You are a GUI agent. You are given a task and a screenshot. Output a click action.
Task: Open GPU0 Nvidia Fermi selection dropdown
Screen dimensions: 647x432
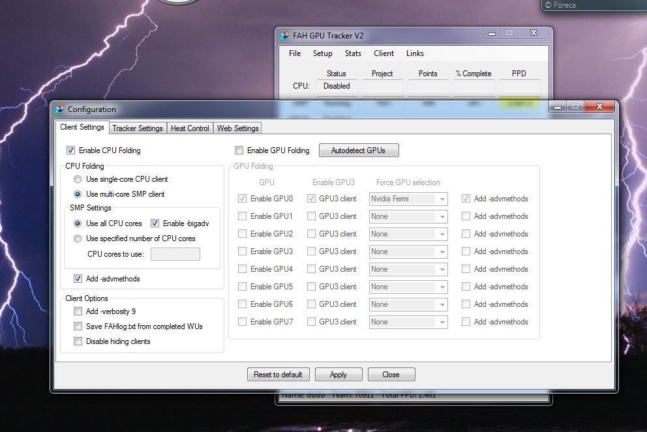[408, 199]
